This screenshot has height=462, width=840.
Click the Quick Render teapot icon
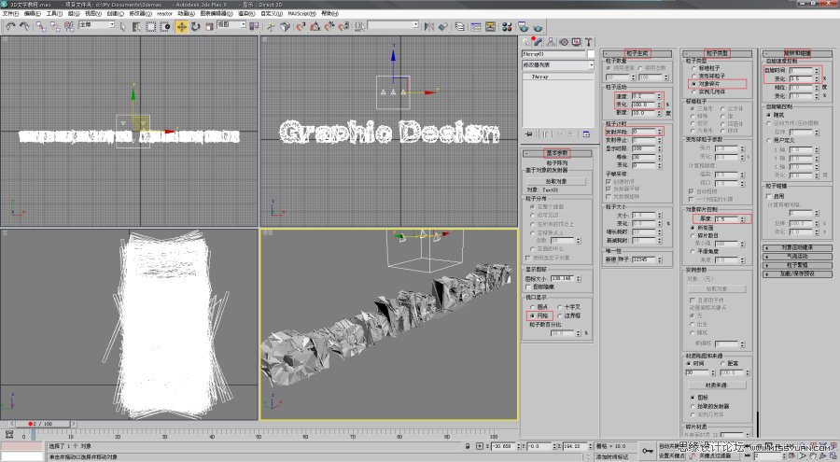coord(538,26)
